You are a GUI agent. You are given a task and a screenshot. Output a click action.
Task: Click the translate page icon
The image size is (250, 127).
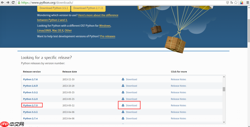[232, 3]
